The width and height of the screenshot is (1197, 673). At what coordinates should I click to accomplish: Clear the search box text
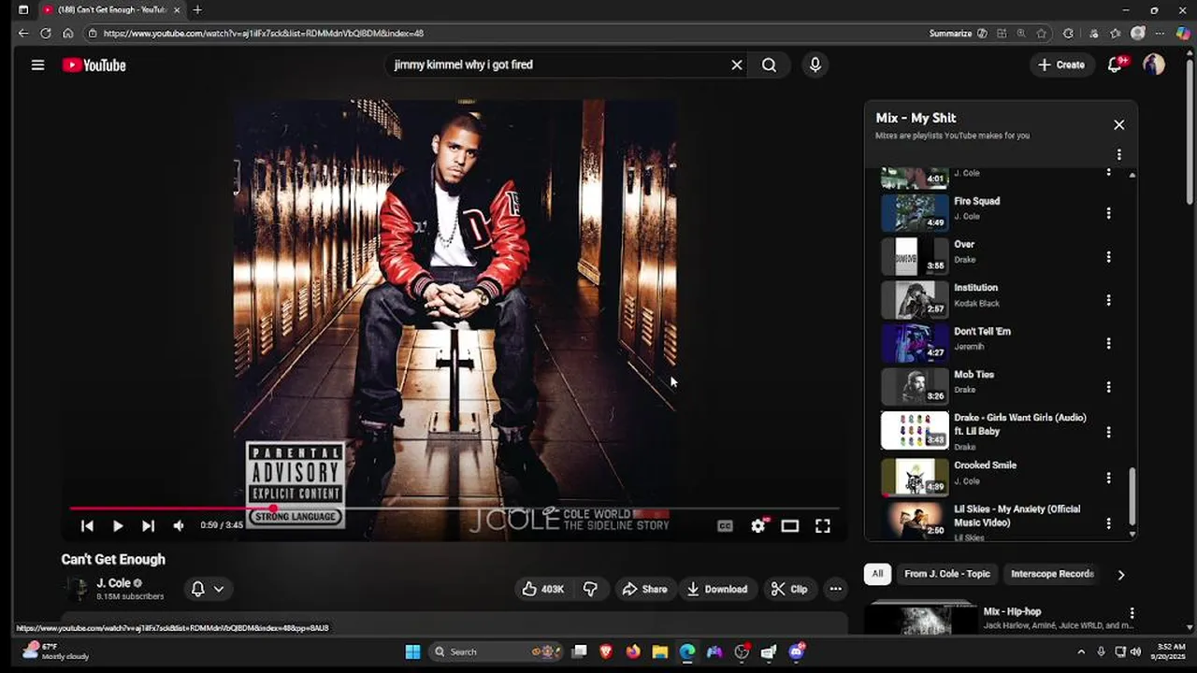pos(737,64)
